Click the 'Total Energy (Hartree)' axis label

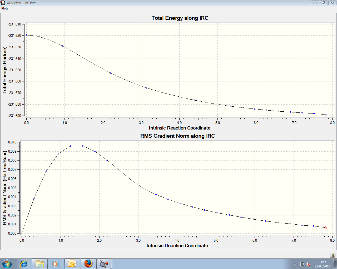(5, 70)
